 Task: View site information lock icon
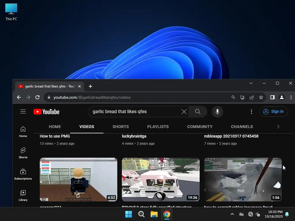pos(49,97)
